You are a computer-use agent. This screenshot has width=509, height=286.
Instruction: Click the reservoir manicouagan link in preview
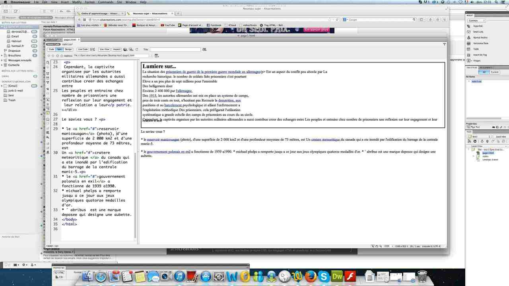click(163, 140)
